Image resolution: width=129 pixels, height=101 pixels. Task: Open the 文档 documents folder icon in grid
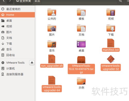point(81,28)
